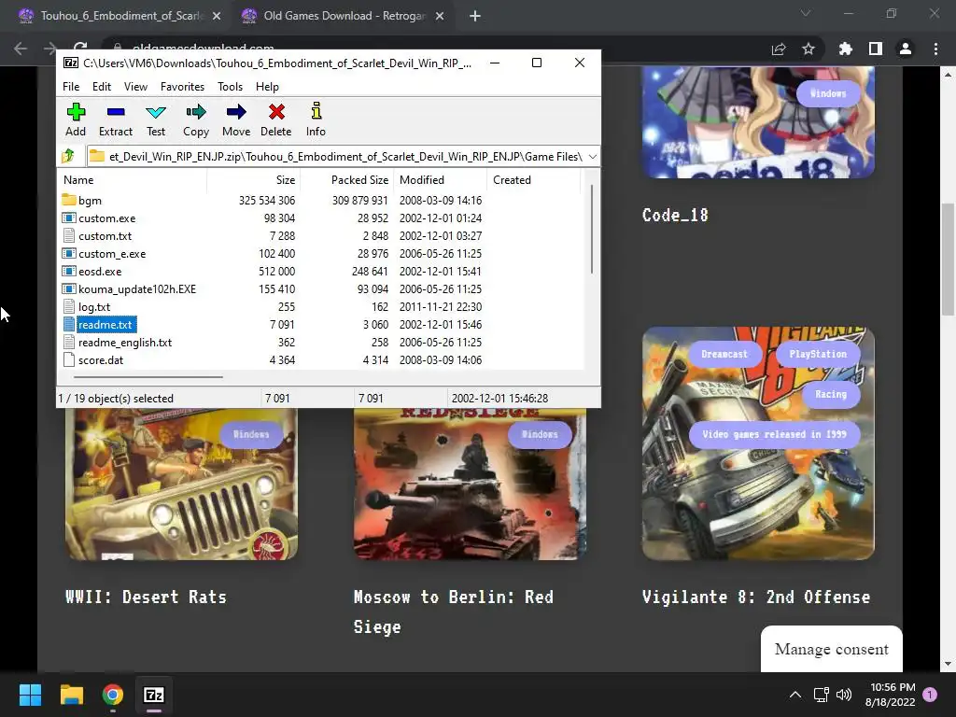Click the share page icon in address bar
This screenshot has width=956, height=717.
pyautogui.click(x=779, y=49)
